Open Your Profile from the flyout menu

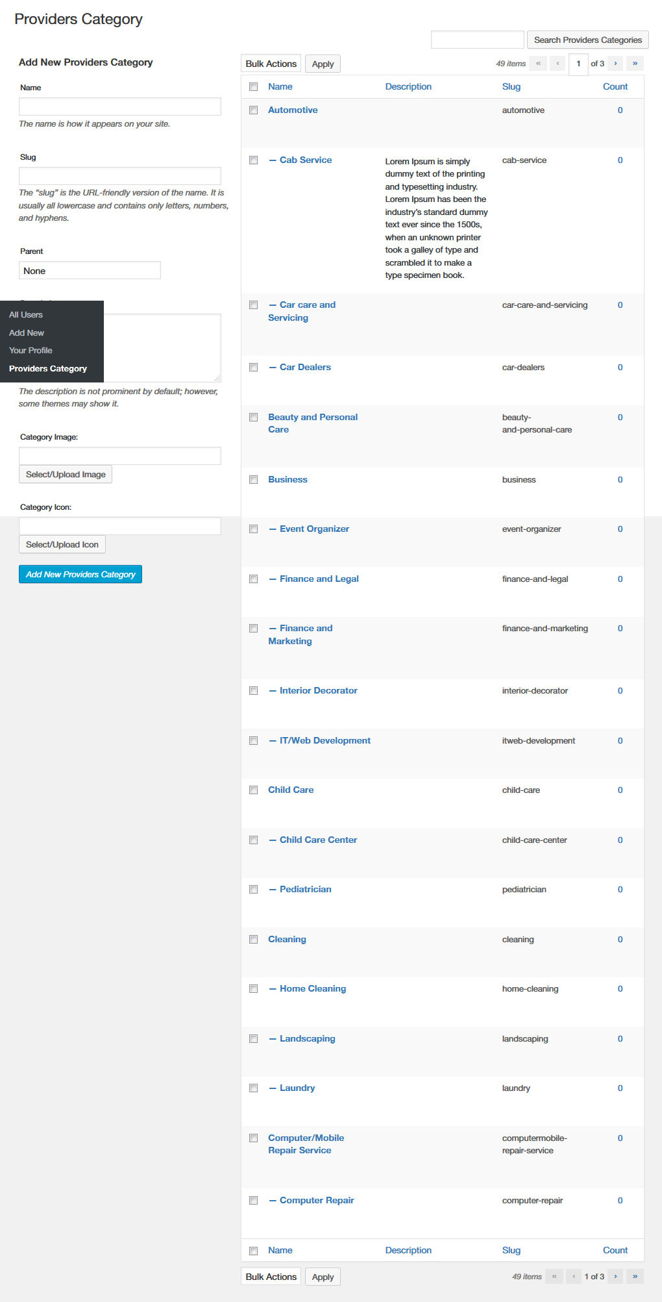pyautogui.click(x=31, y=351)
